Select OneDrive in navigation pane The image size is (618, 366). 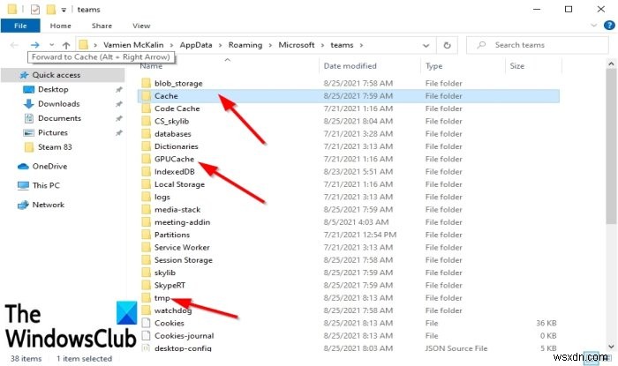coord(49,166)
